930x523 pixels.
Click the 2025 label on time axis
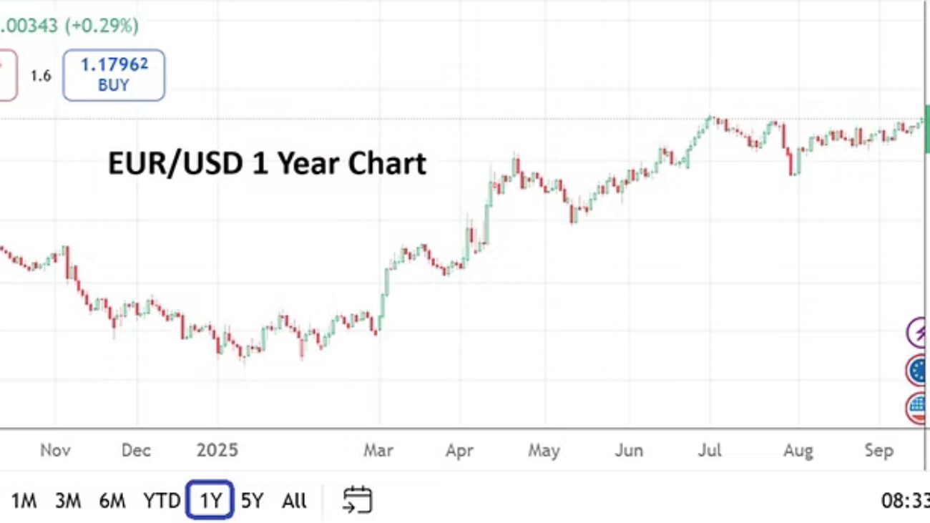(x=217, y=451)
